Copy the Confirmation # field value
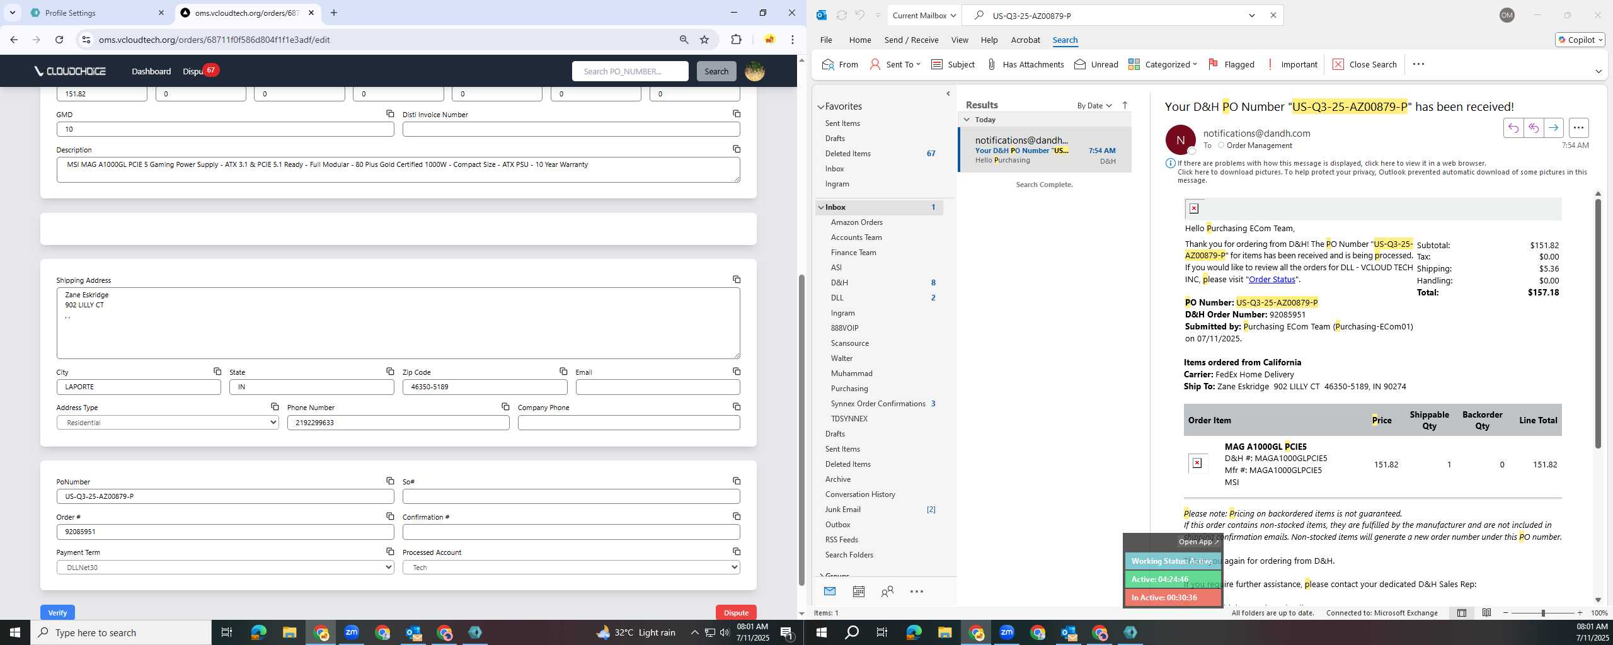The width and height of the screenshot is (1613, 645). [x=736, y=516]
